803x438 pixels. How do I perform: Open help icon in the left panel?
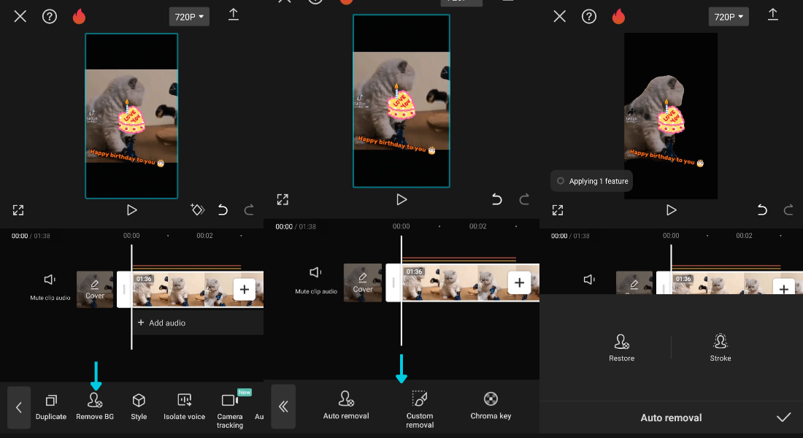(50, 16)
